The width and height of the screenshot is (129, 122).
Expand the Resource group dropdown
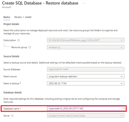point(86,47)
